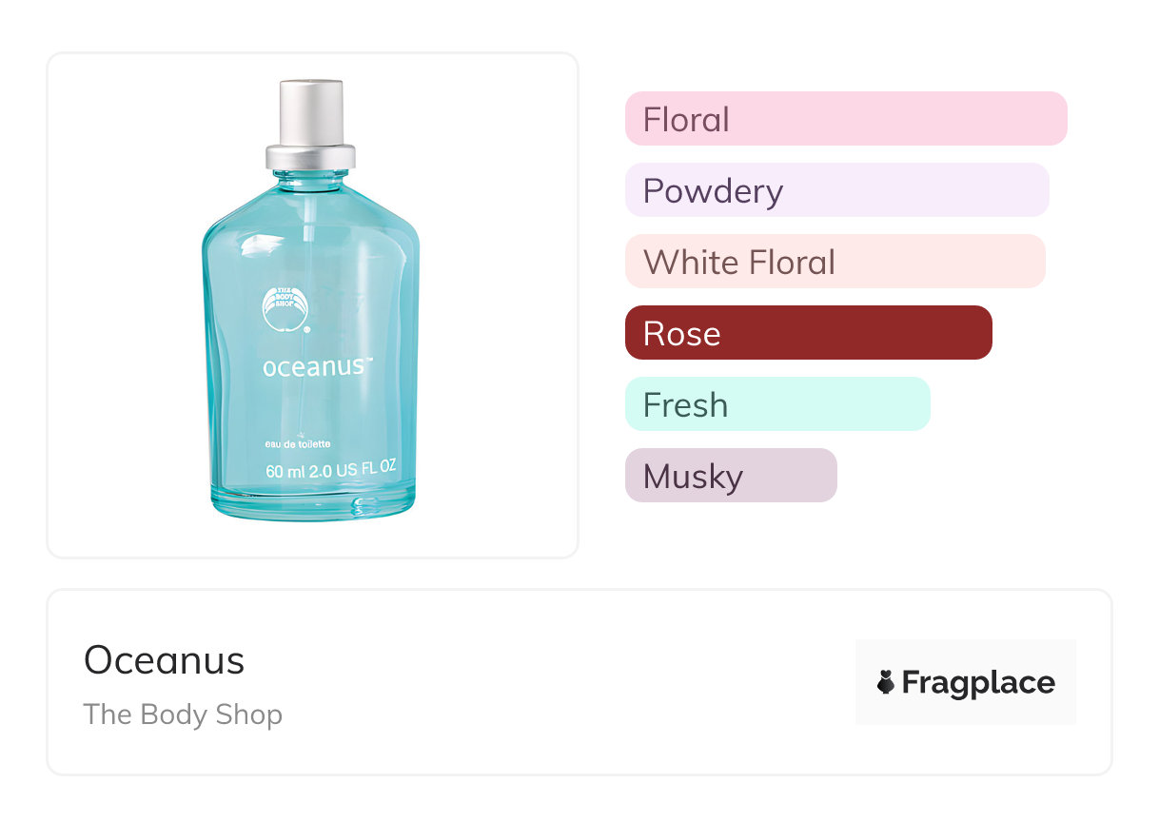Image resolution: width=1159 pixels, height=822 pixels.
Task: Click the Musky accord bar
Action: coord(730,476)
